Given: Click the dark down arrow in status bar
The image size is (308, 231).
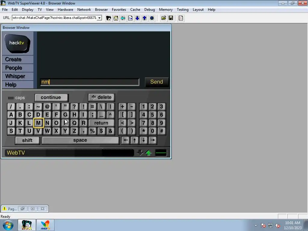Looking at the screenshot, I should [x=140, y=152].
